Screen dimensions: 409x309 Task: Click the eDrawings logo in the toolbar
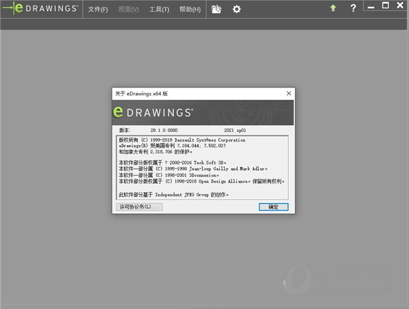click(x=40, y=8)
